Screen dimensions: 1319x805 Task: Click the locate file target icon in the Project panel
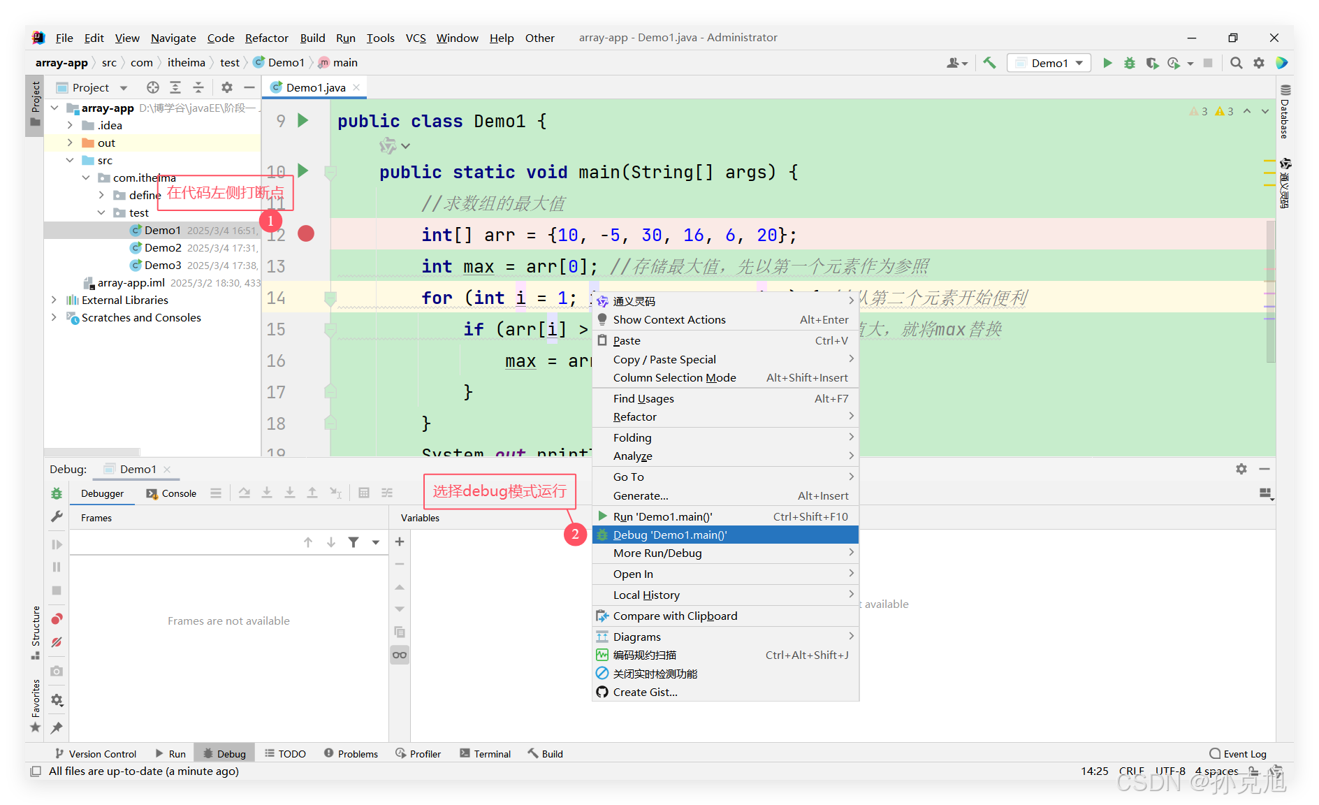point(153,87)
